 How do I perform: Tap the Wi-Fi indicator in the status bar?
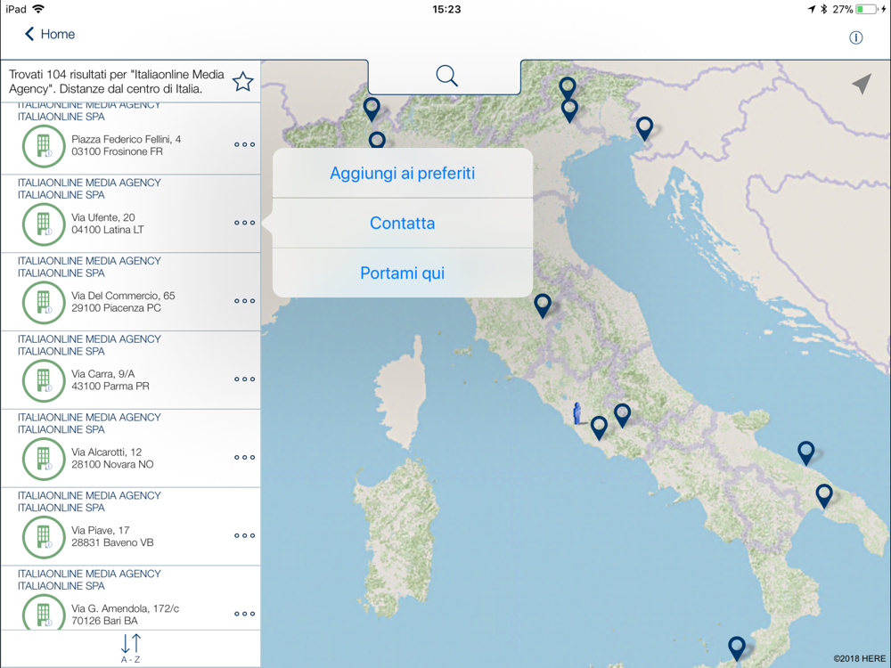pos(38,9)
